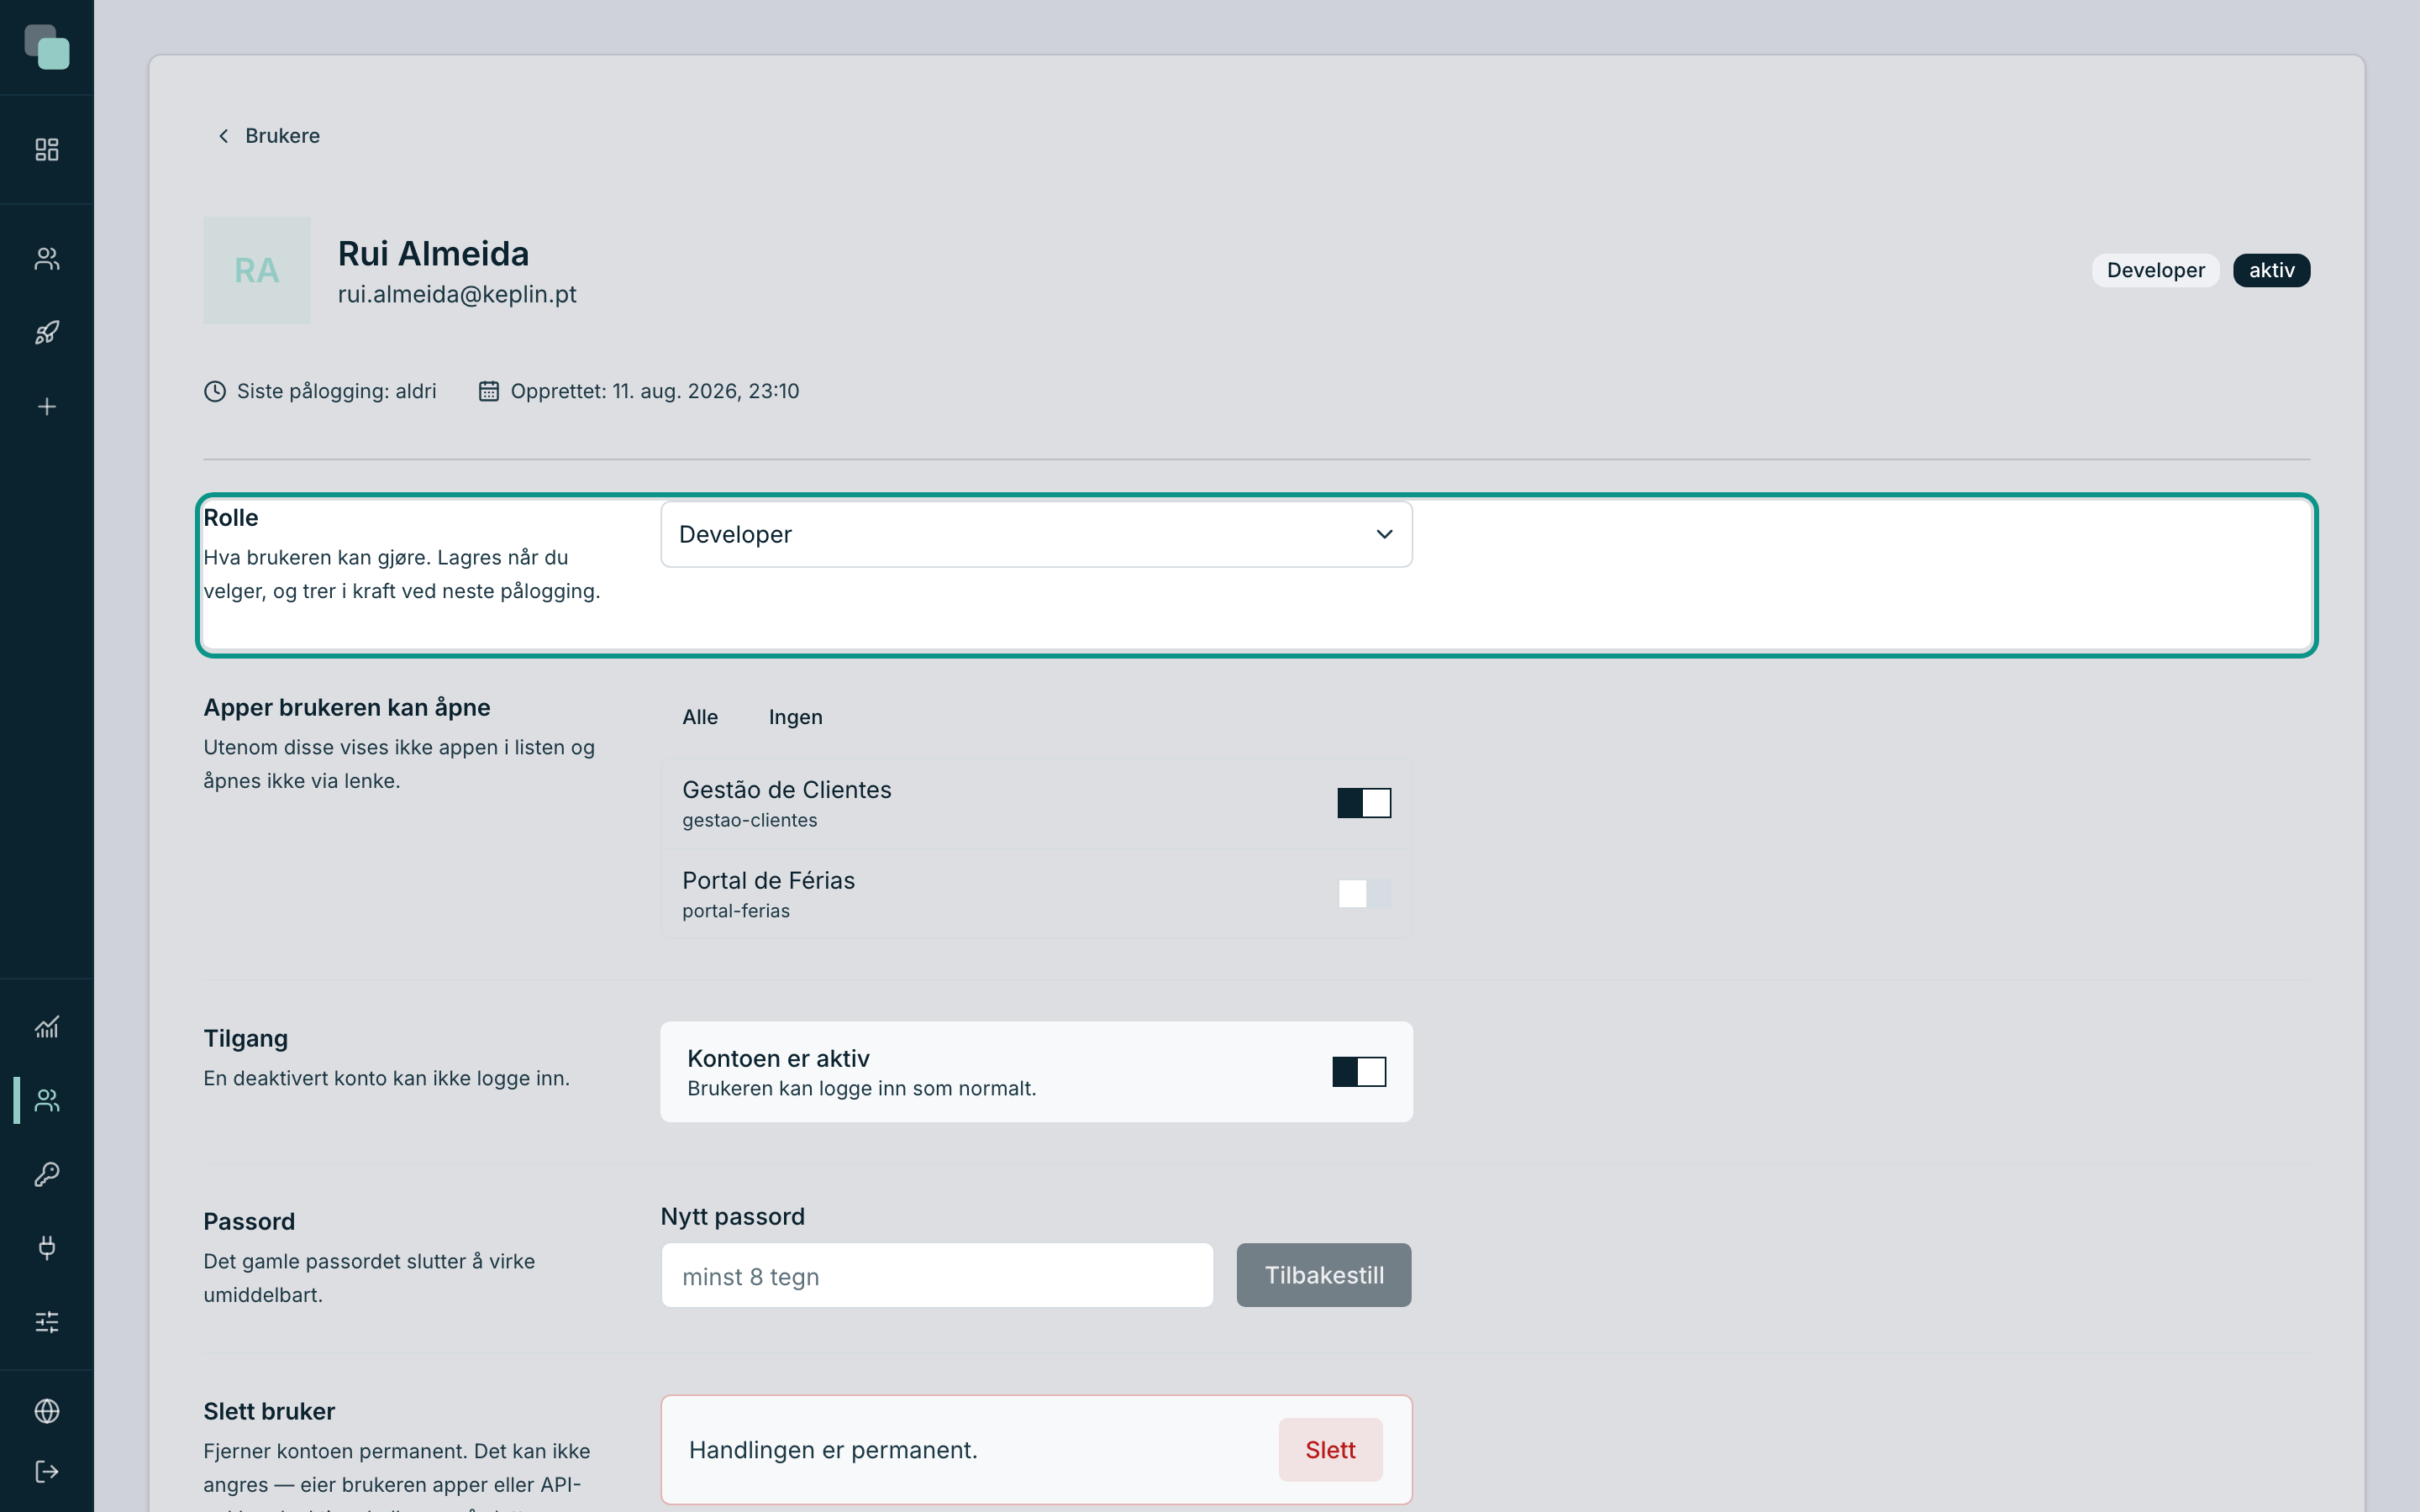Click the Opprettet date text

[x=655, y=391]
